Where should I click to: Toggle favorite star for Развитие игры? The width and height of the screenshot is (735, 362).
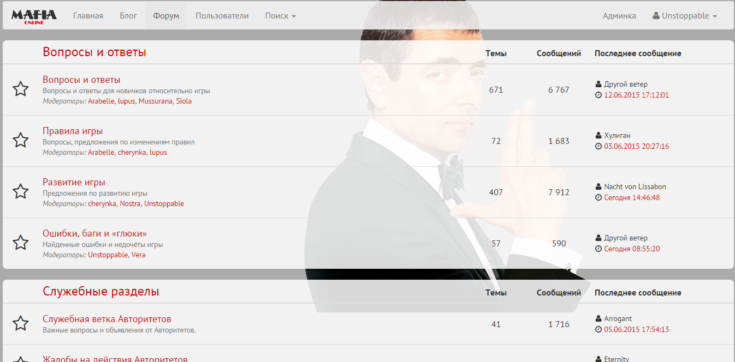pos(21,191)
